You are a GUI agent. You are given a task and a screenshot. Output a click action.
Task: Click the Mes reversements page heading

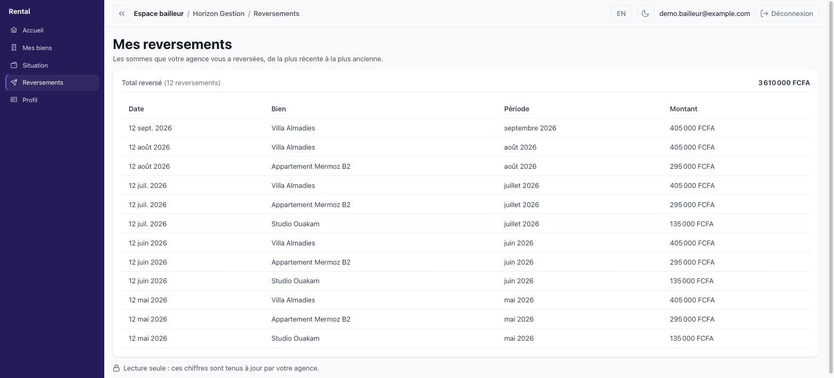[x=172, y=44]
